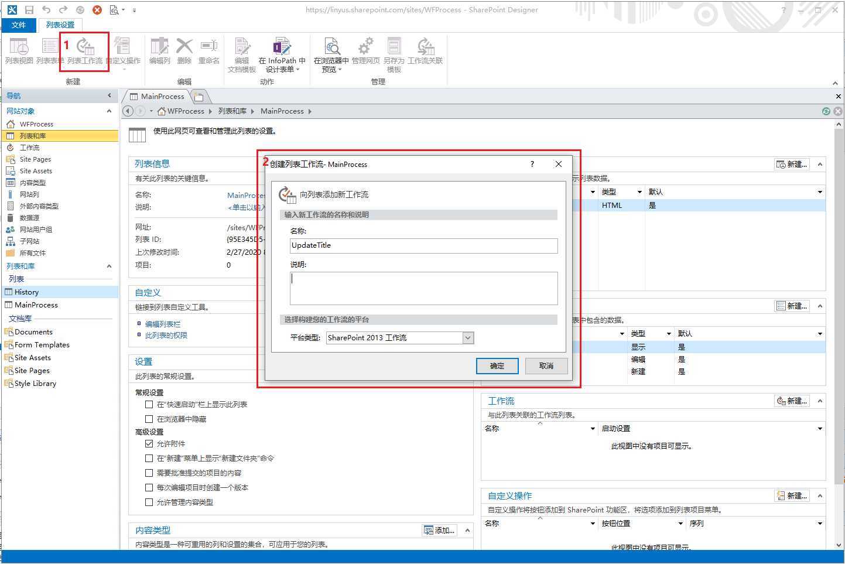Collapse the navigation pane with its arrow
Viewport: 845px width, 564px height.
110,95
